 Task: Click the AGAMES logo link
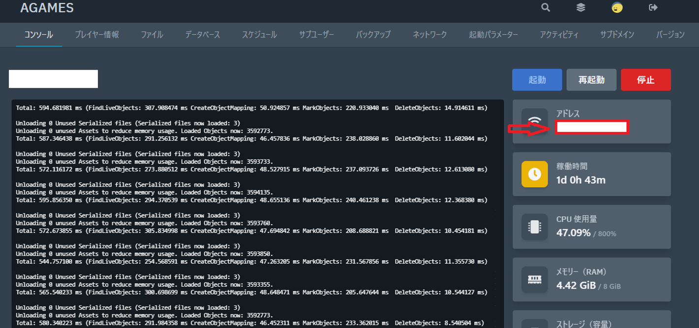click(47, 8)
